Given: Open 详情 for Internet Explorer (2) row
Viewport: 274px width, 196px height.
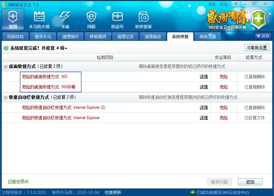Looking at the screenshot, I should tap(204, 107).
